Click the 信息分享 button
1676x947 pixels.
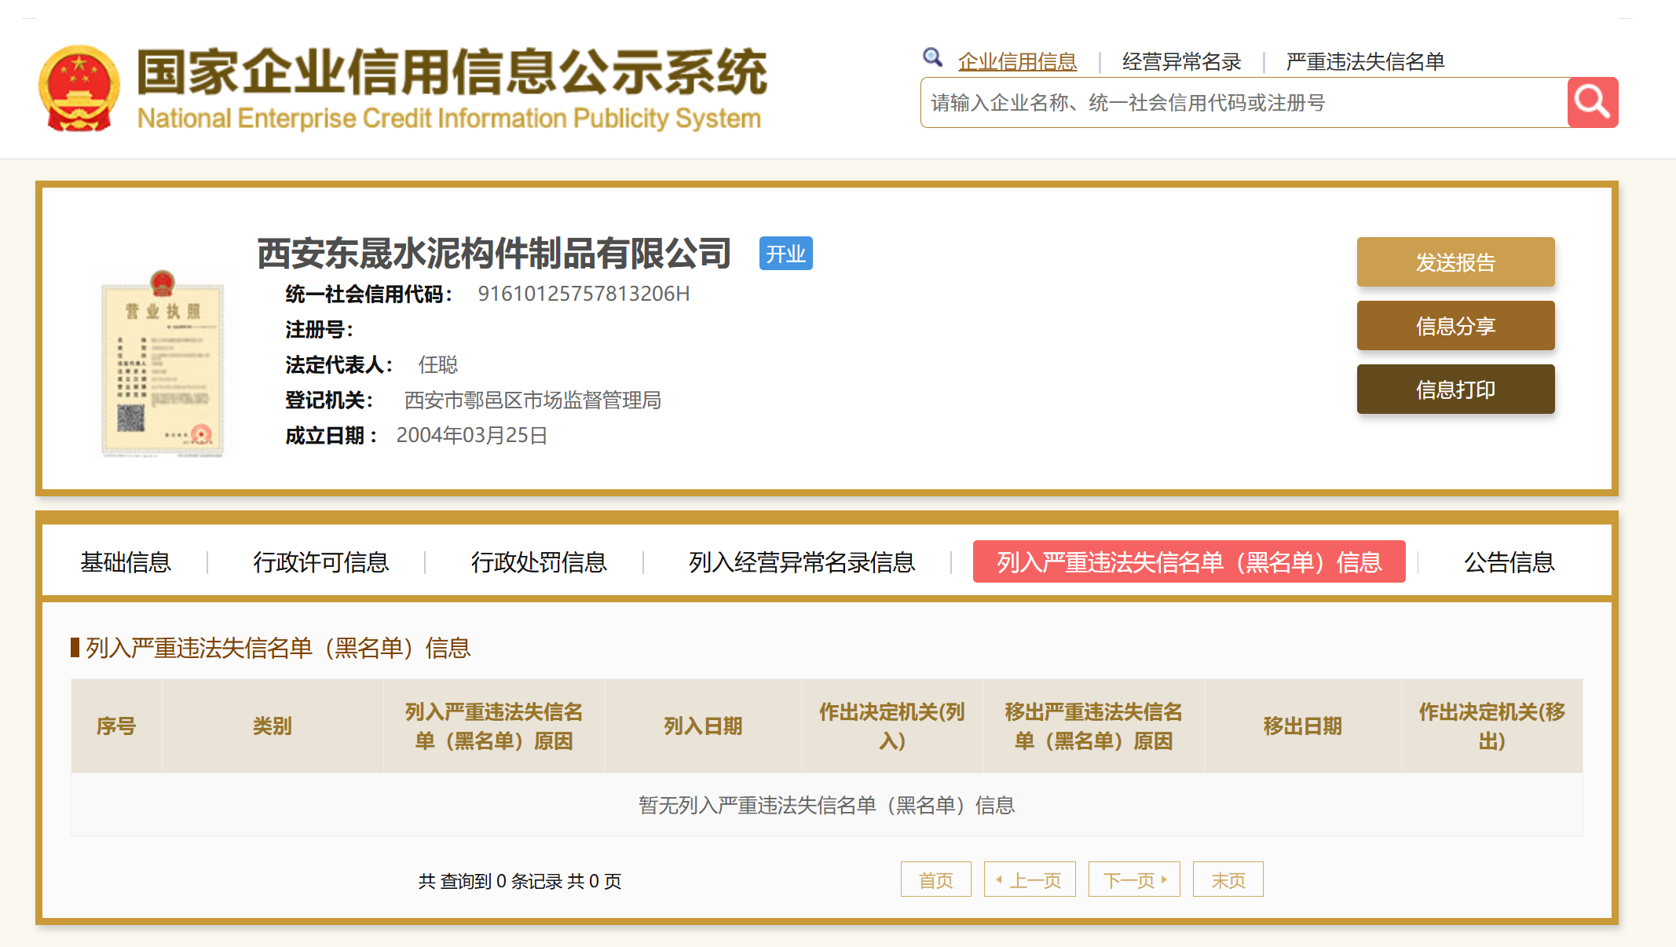1455,326
